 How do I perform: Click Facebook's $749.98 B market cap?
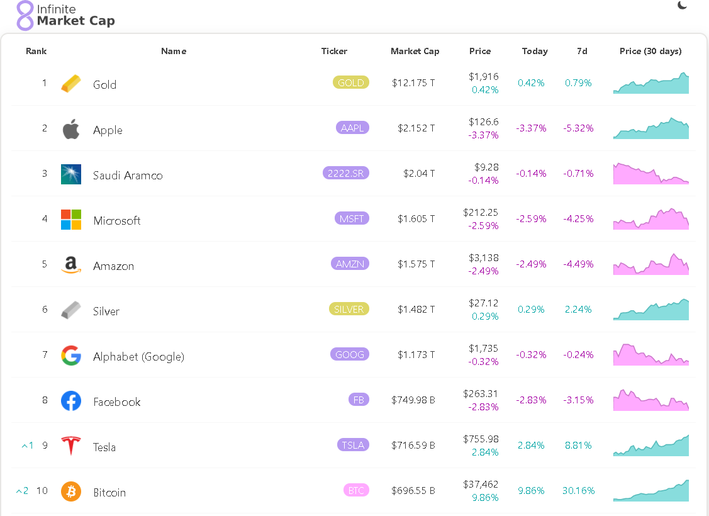[413, 400]
